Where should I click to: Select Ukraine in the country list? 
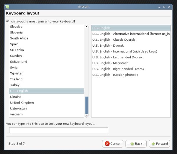[46, 97]
